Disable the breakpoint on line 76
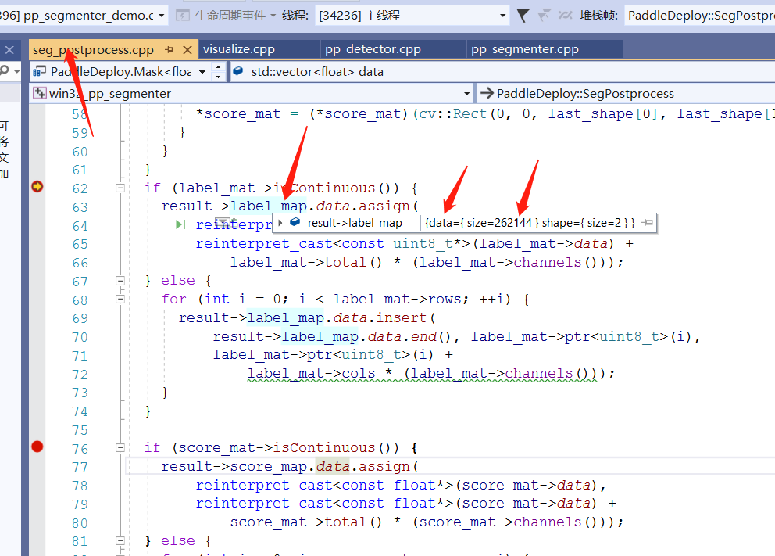The image size is (775, 556). (x=37, y=447)
